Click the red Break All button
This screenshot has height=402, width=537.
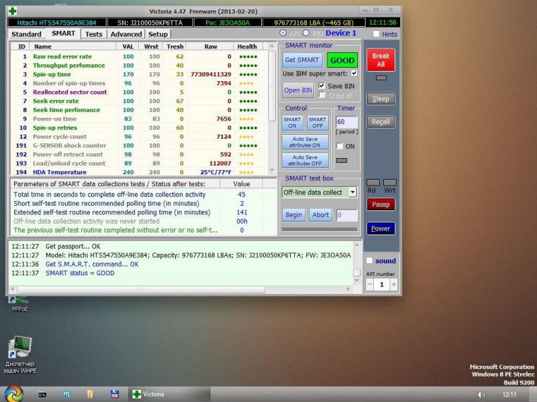pos(381,60)
